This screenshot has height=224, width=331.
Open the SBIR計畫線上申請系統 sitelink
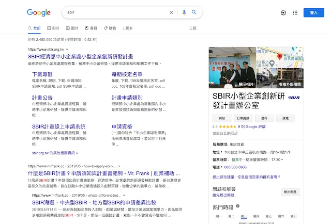tap(58, 126)
